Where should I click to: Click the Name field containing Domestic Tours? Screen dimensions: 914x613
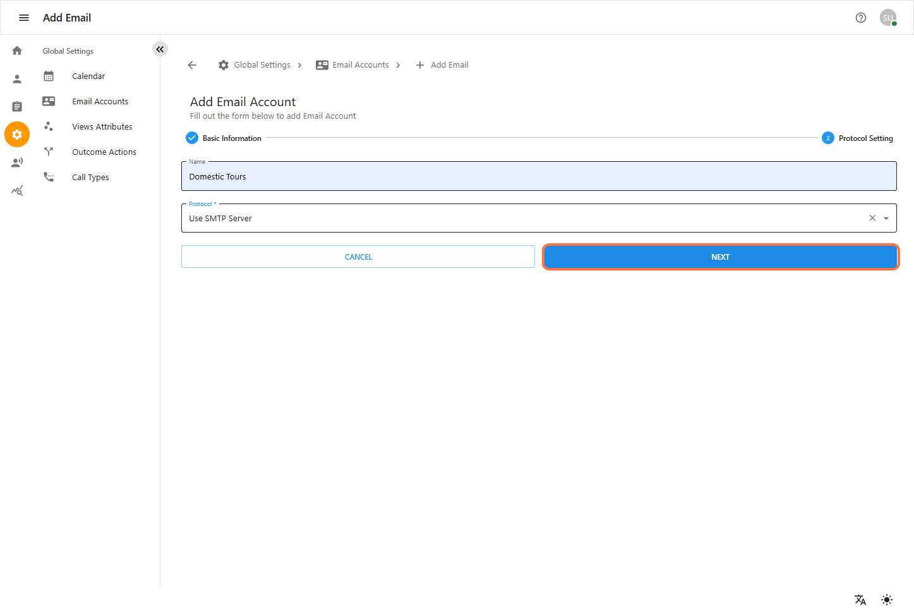point(538,176)
